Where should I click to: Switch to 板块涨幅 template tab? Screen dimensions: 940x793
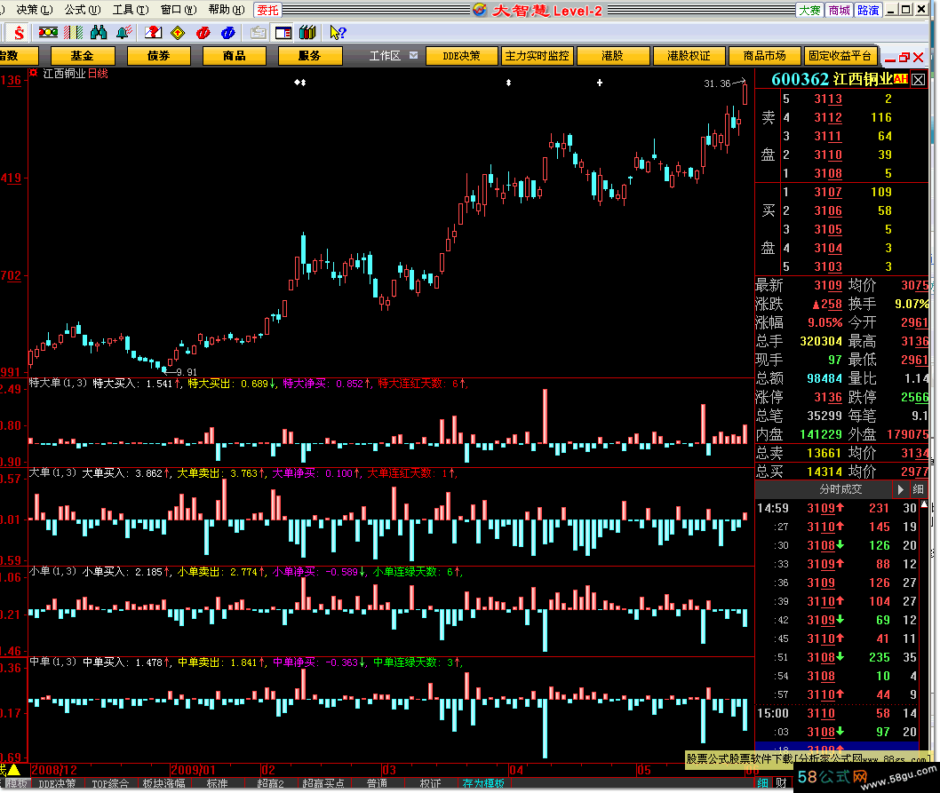163,783
